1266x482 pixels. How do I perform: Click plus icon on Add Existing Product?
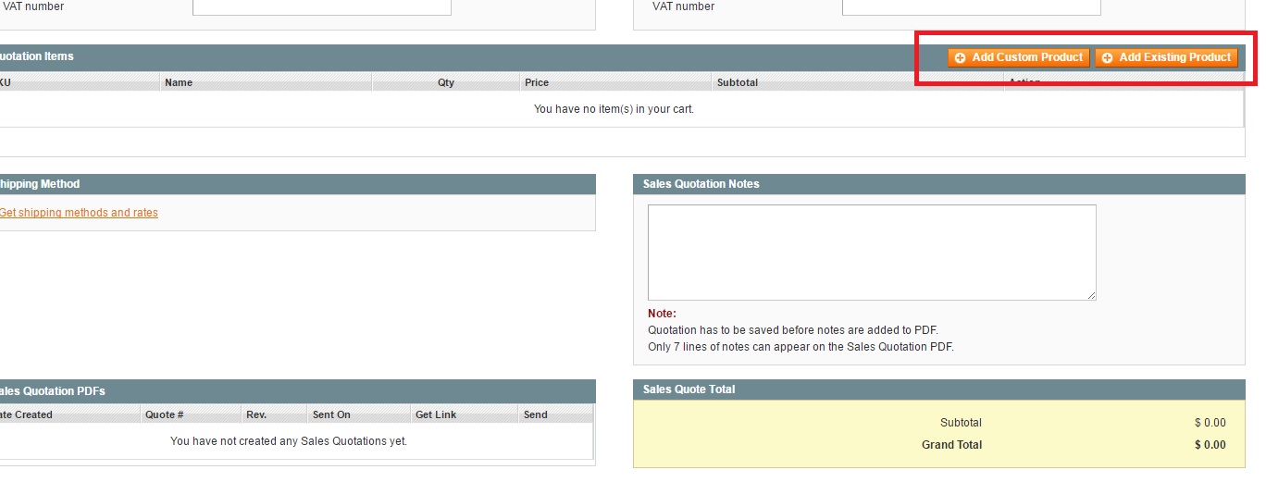coord(1107,57)
